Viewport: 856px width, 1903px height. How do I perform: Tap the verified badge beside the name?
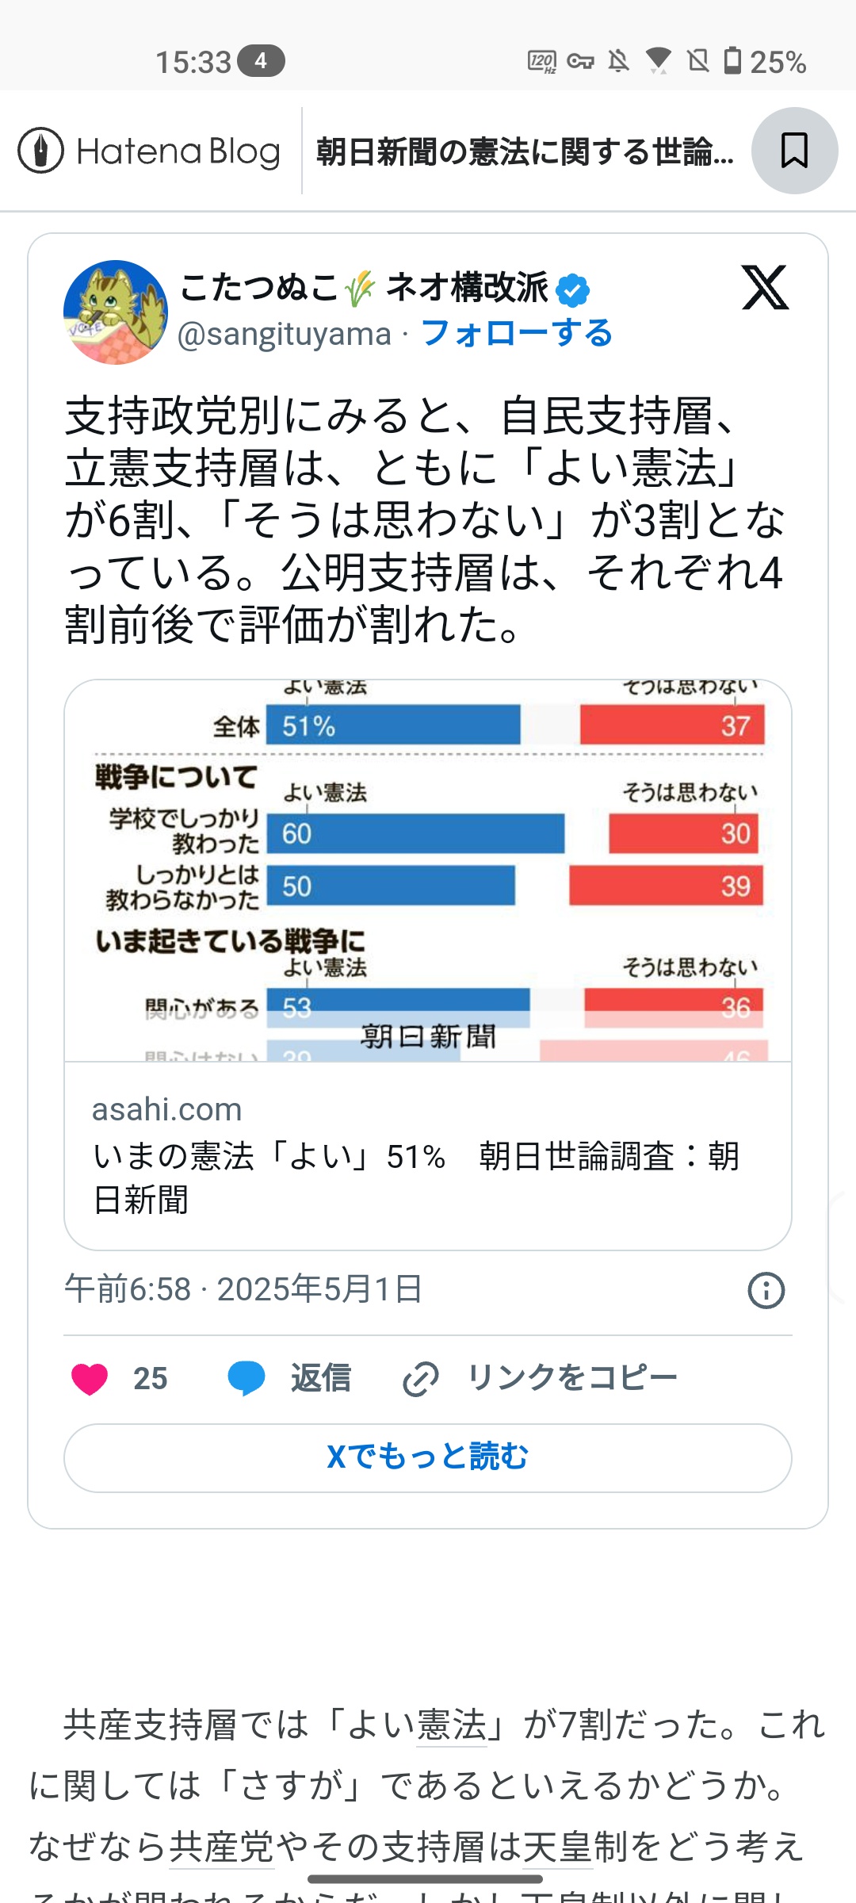tap(573, 290)
